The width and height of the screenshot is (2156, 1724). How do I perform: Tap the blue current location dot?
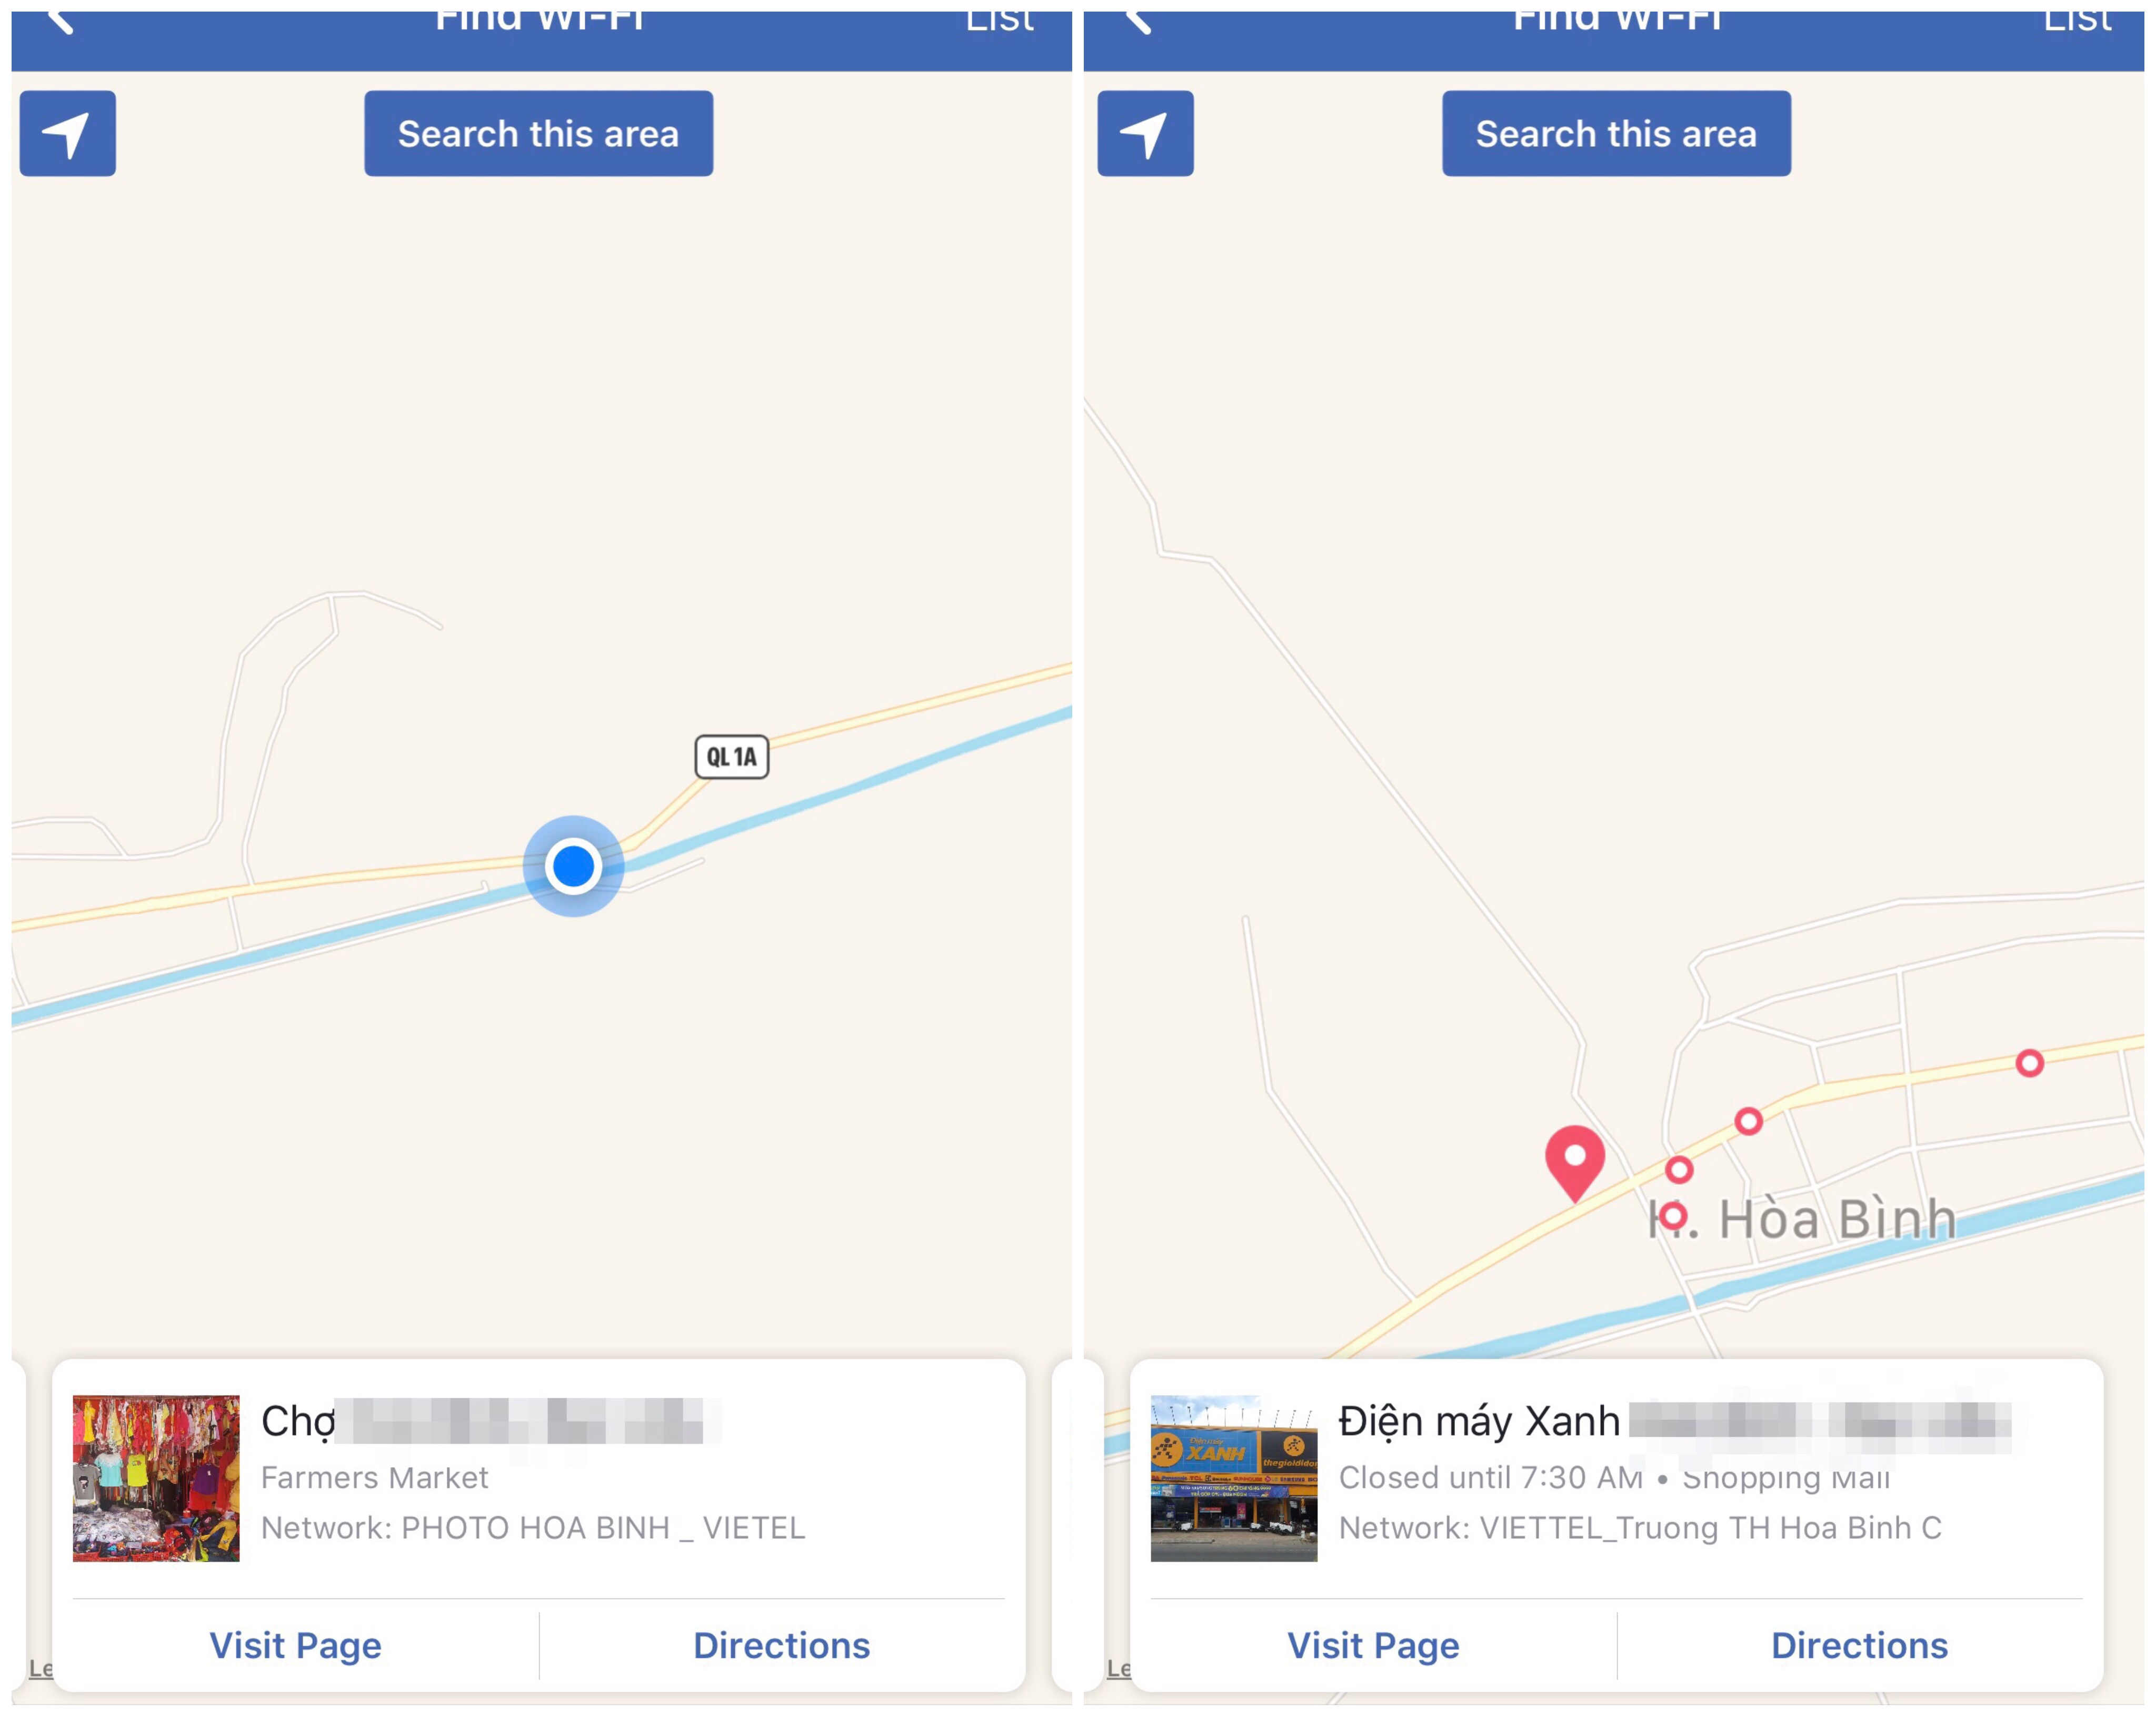pyautogui.click(x=574, y=866)
